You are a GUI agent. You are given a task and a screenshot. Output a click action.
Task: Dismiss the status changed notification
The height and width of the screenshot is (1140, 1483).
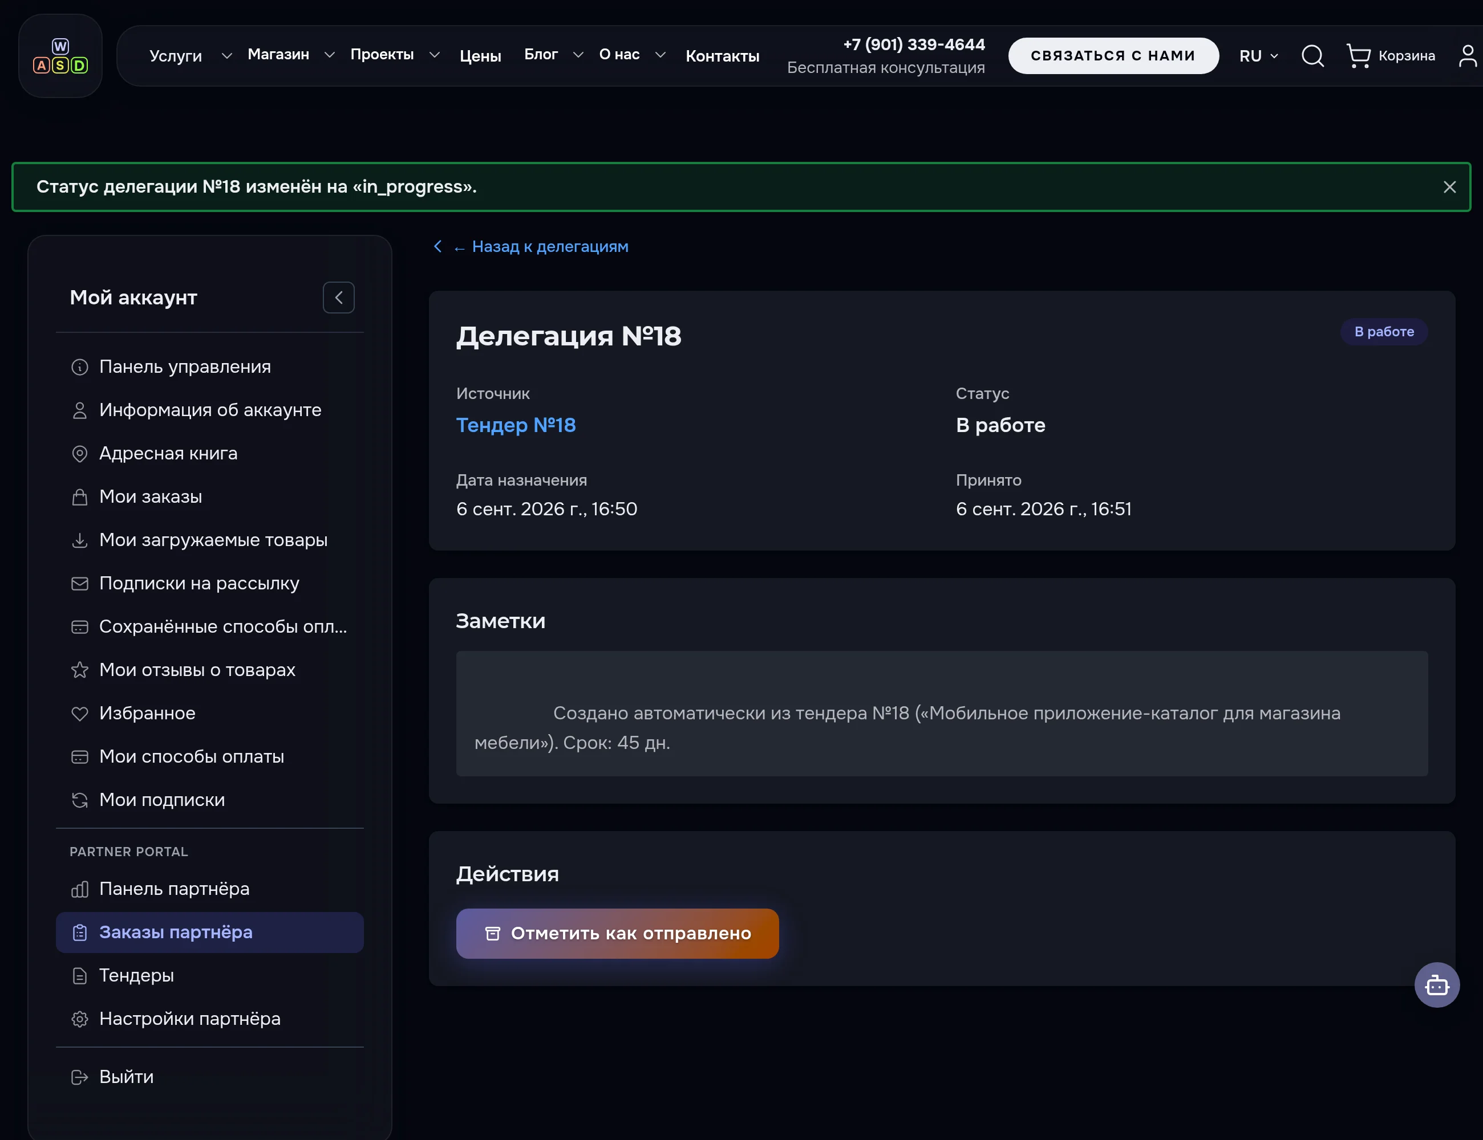[x=1450, y=186]
